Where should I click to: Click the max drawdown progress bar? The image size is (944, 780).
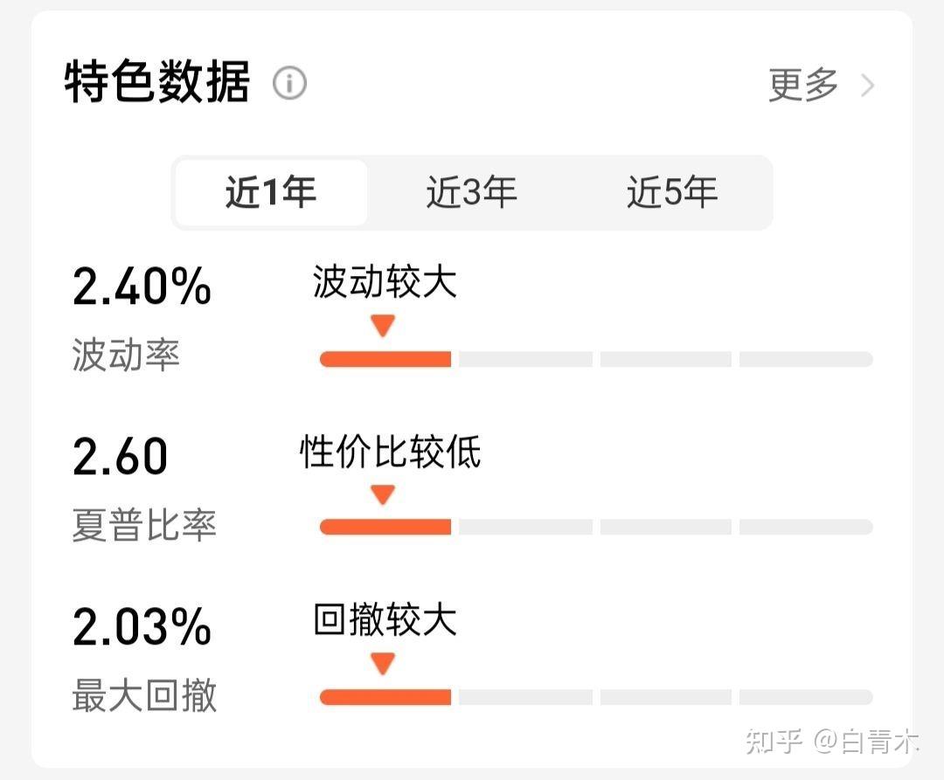tap(594, 696)
